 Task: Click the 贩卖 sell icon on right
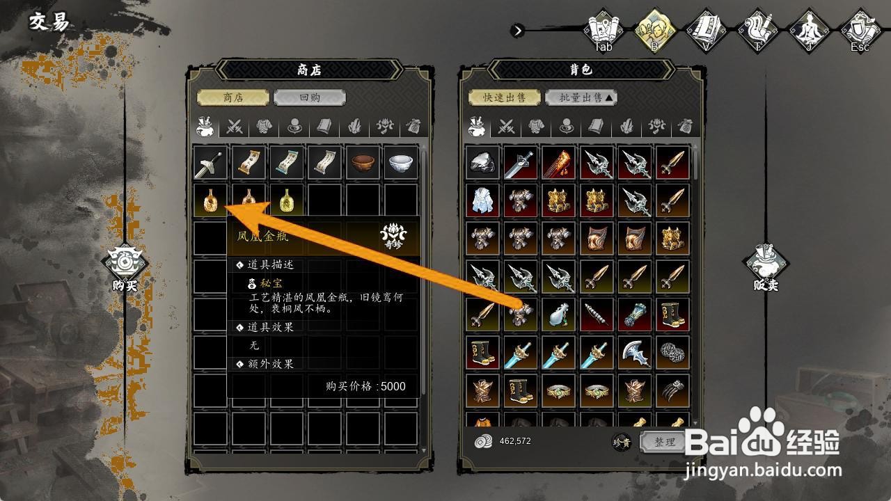pyautogui.click(x=765, y=268)
